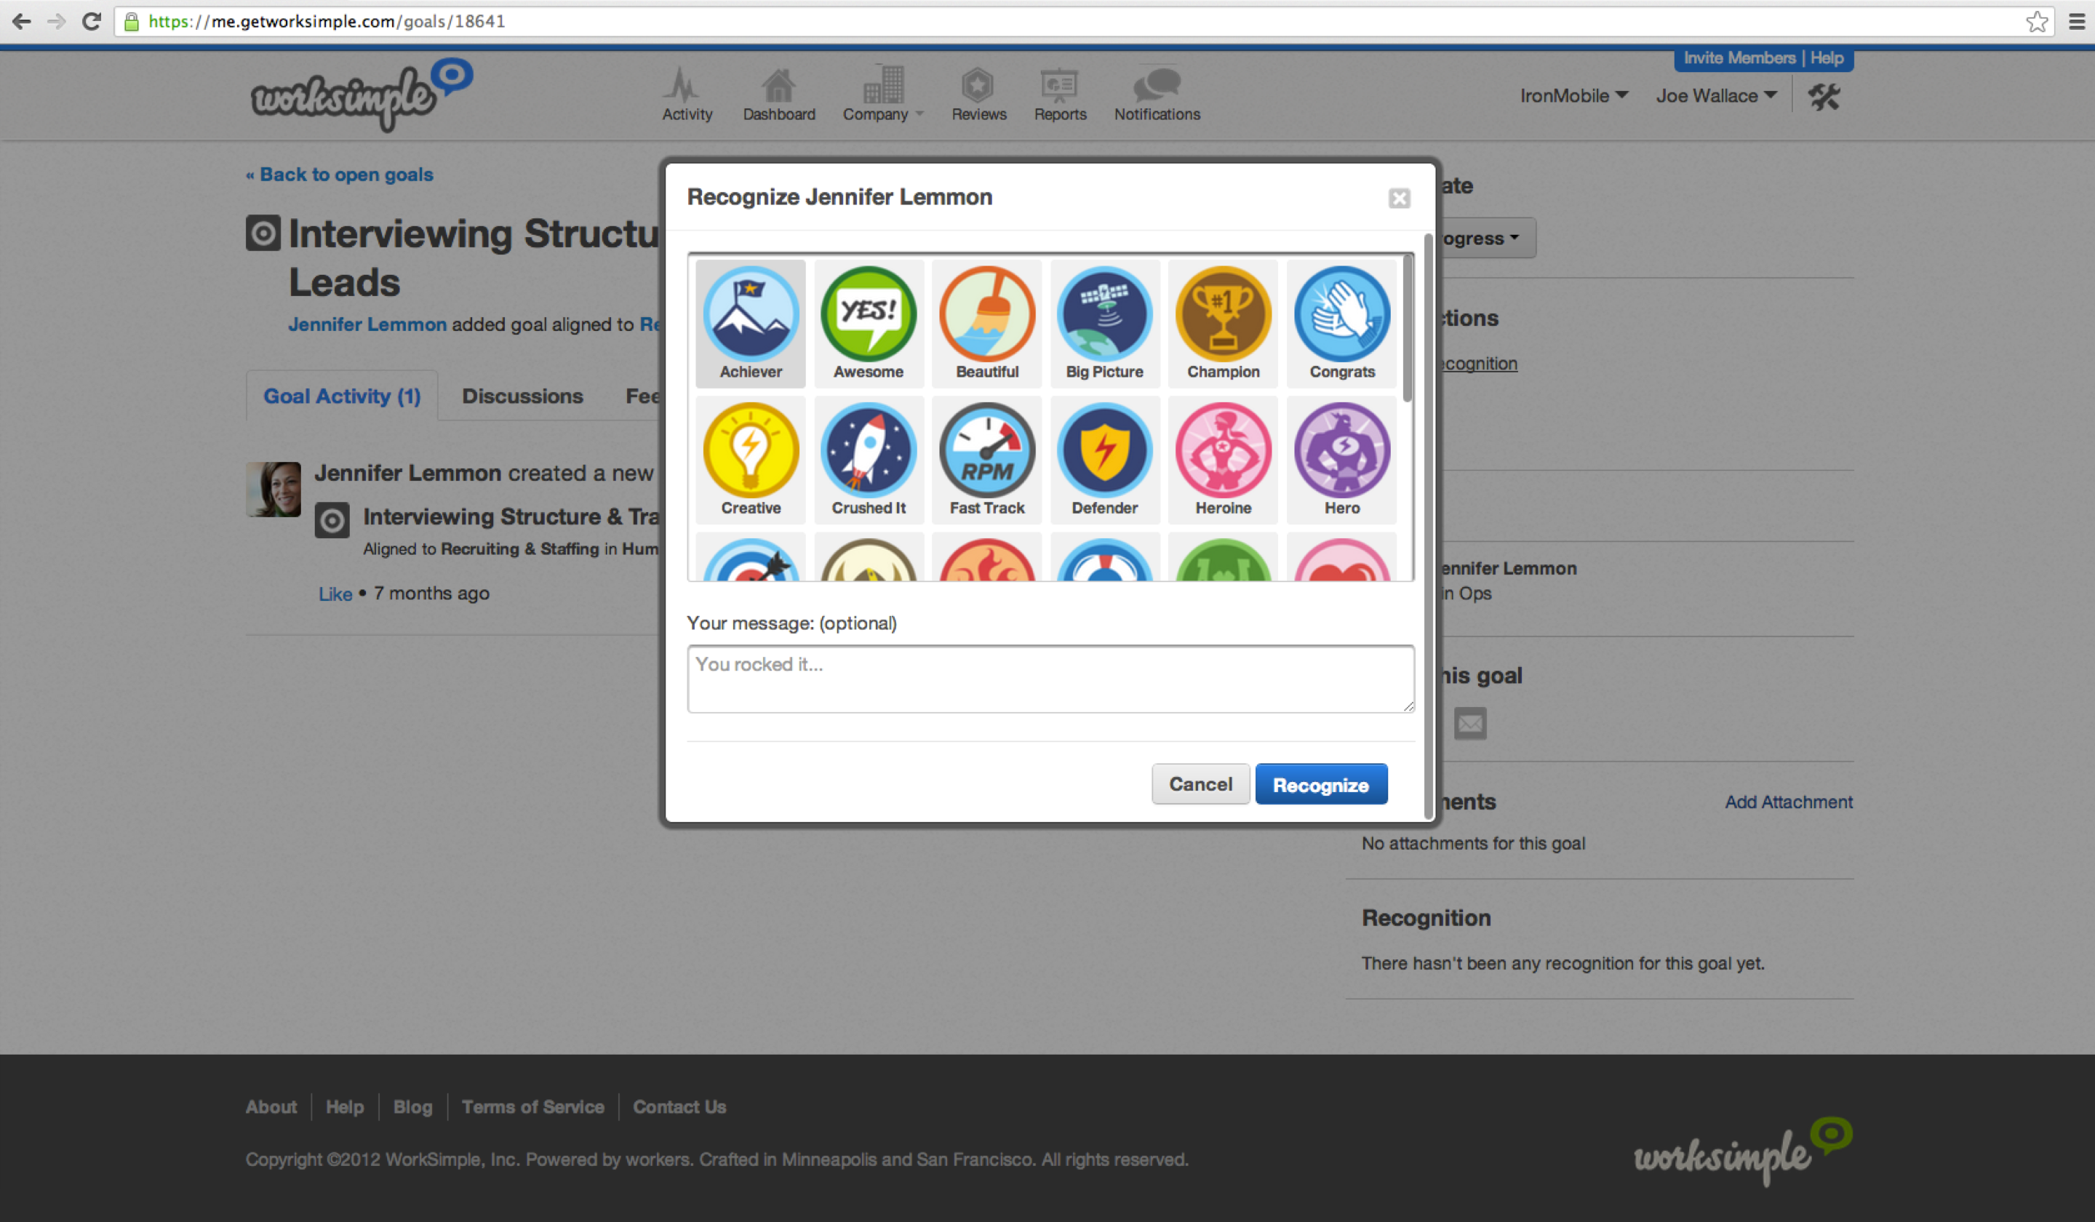Pick the Beautiful paintbrush badge
2095x1222 pixels.
pyautogui.click(x=987, y=322)
